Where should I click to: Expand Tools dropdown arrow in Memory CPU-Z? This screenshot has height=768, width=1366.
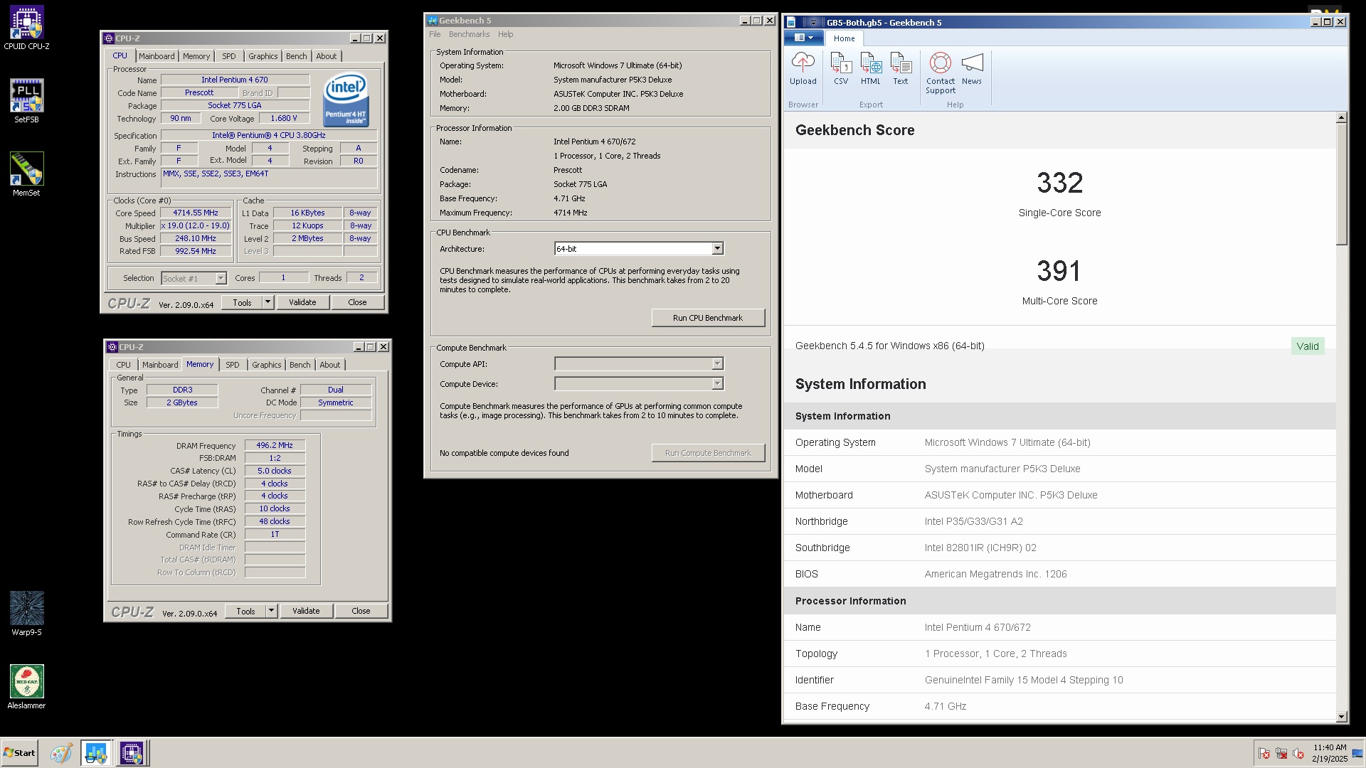tap(271, 611)
